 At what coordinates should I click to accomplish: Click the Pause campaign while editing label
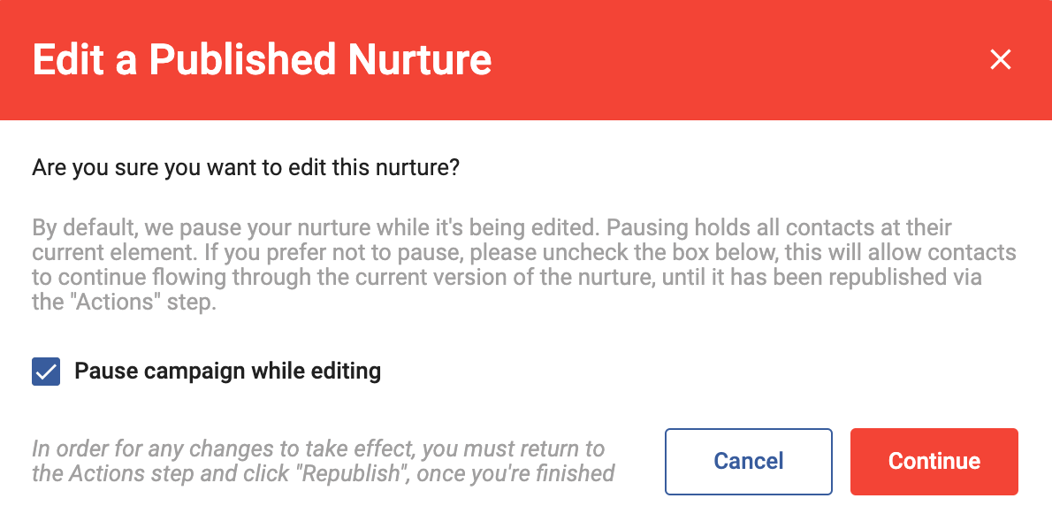tap(226, 371)
